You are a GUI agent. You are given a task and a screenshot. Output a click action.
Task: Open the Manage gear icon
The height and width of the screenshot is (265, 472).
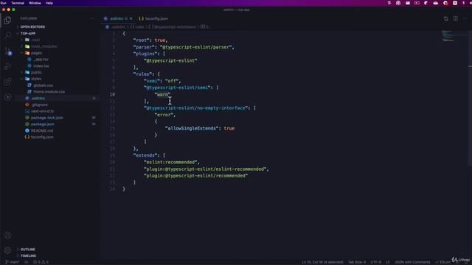click(7, 250)
